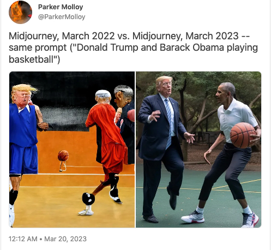The image size is (271, 250).
Task: Open Parker Molloy's profile avatar
Action: [20, 12]
